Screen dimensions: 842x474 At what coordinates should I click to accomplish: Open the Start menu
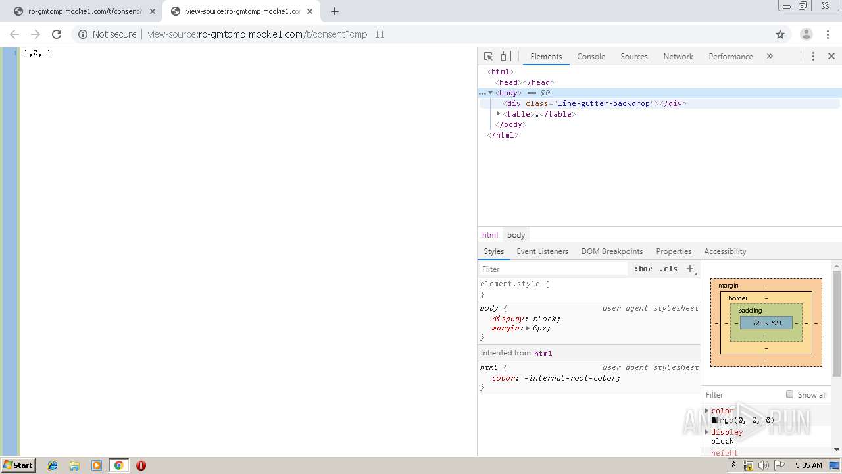18,465
